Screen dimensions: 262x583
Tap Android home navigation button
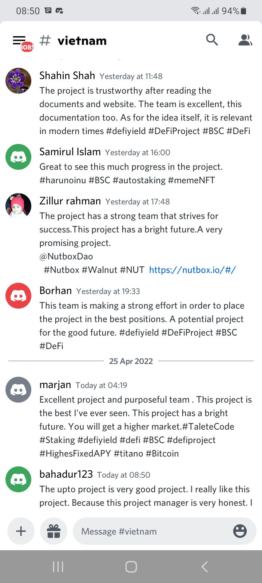click(131, 567)
